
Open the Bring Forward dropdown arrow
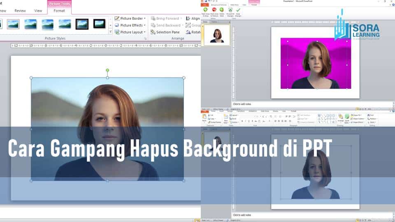click(x=181, y=18)
